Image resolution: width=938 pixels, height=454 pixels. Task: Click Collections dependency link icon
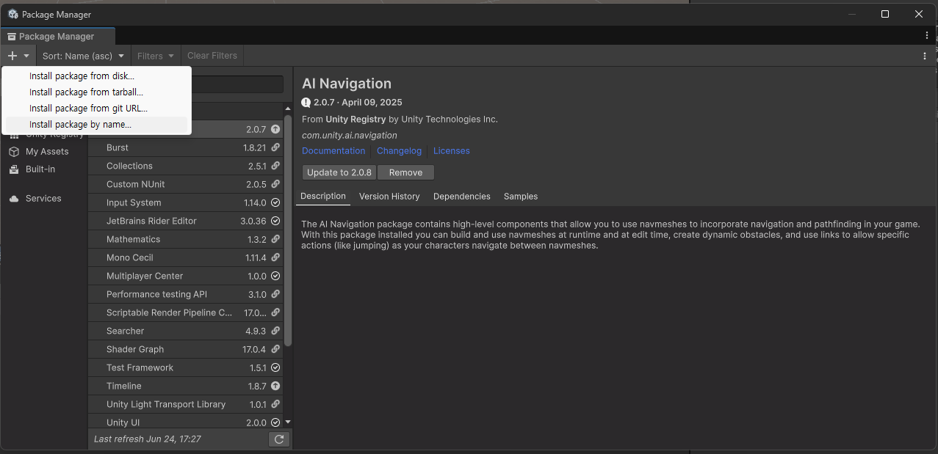coord(275,166)
